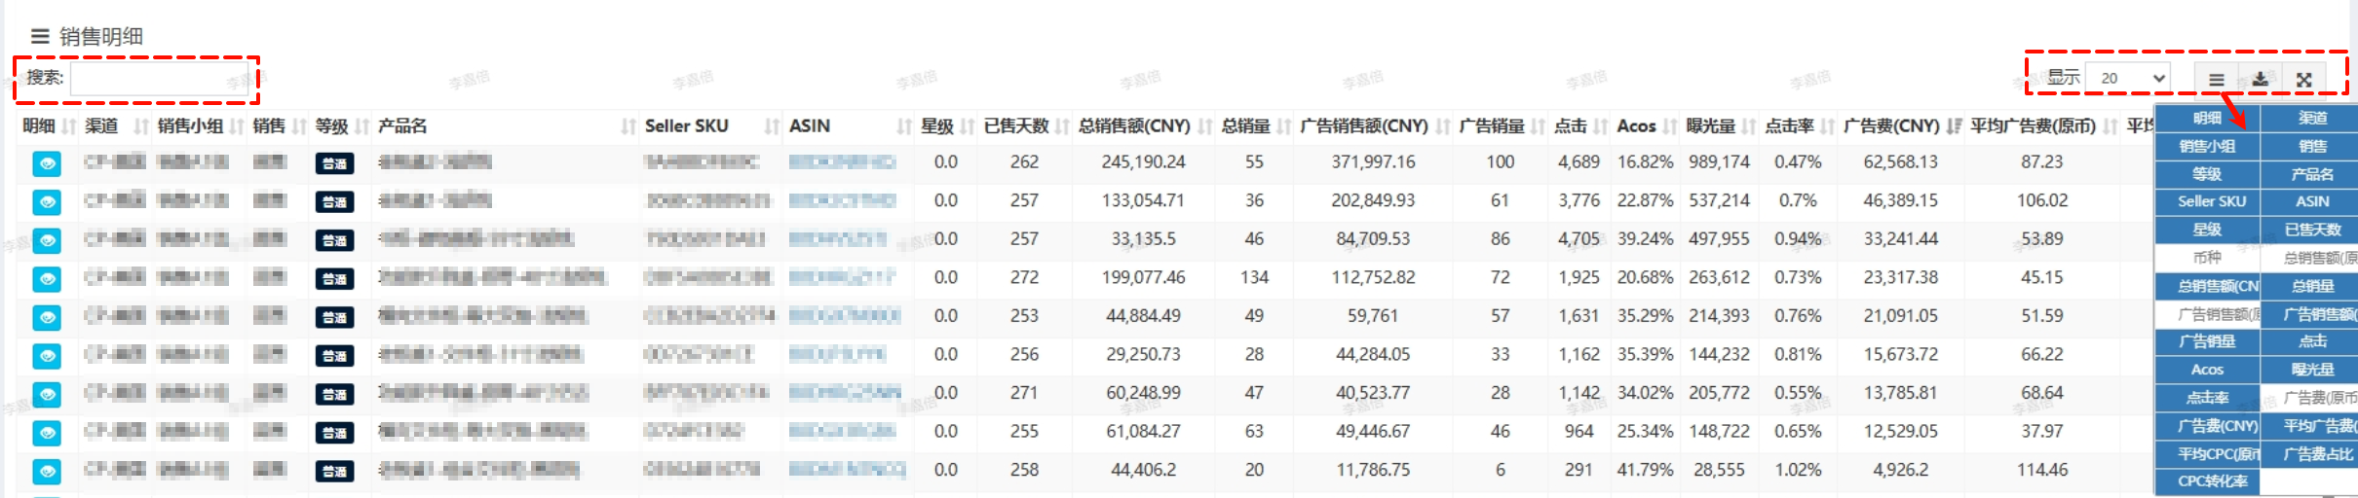
Task: Click the 等级 badge in the 133,054.71 row
Action: (x=334, y=202)
